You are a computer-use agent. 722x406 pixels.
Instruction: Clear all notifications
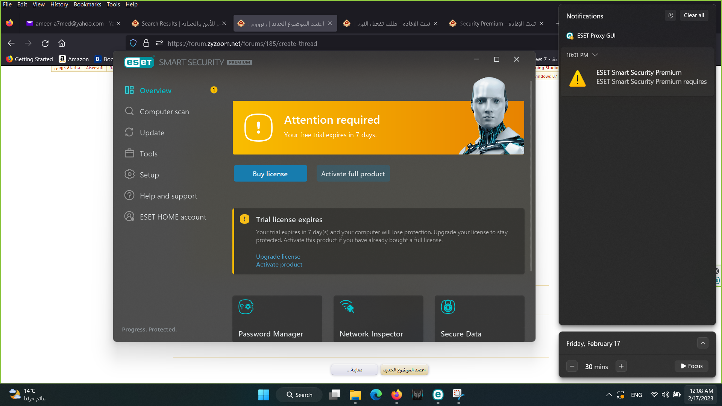point(694,15)
